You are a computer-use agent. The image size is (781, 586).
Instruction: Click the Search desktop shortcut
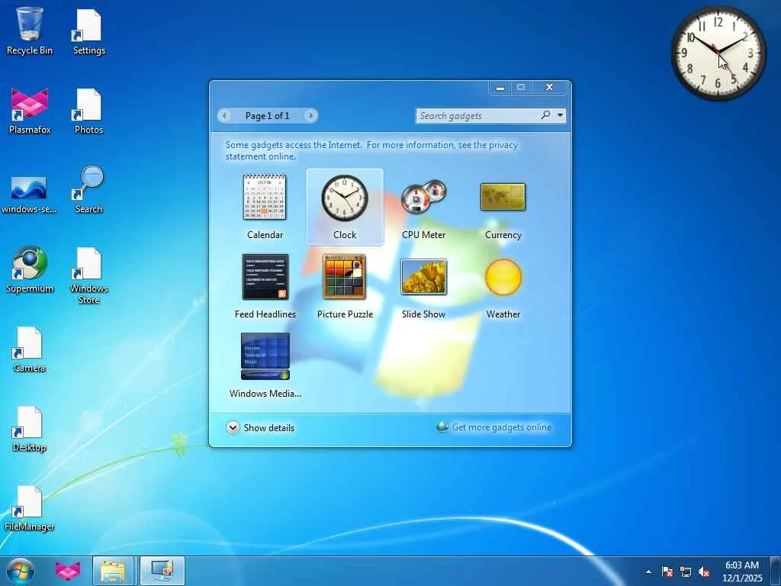[x=88, y=190]
